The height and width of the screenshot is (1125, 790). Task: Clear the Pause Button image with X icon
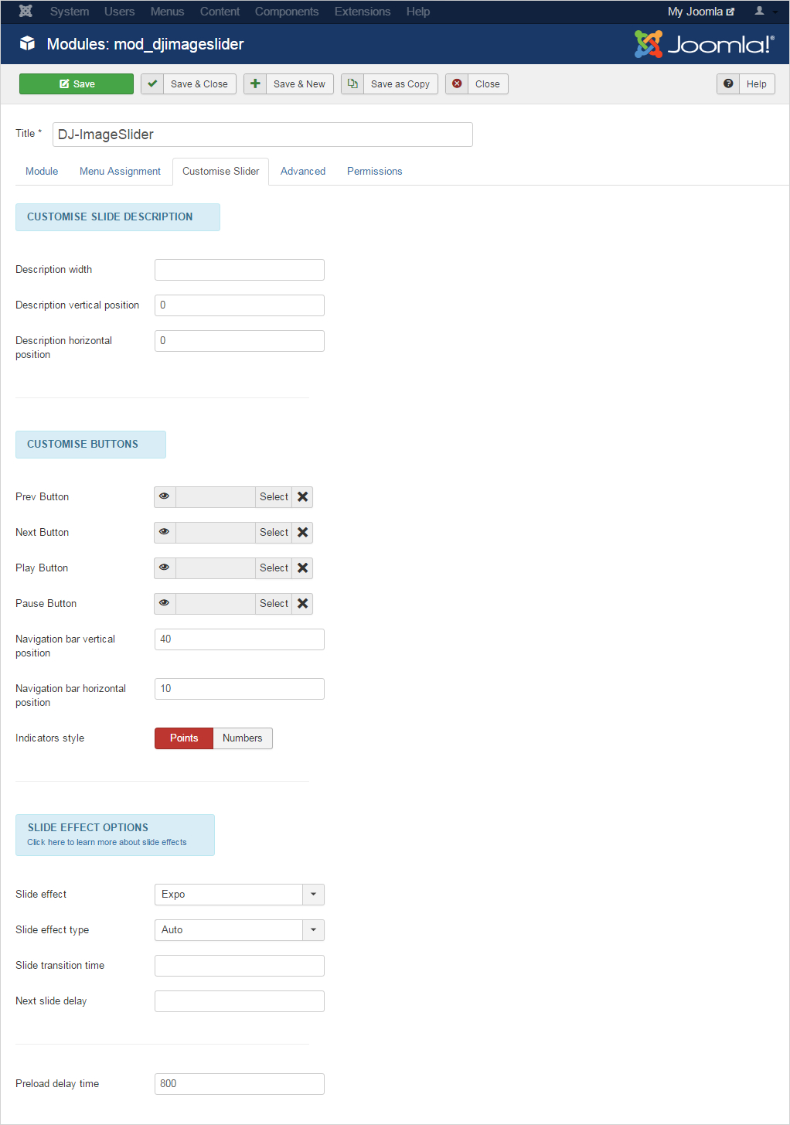pyautogui.click(x=303, y=604)
